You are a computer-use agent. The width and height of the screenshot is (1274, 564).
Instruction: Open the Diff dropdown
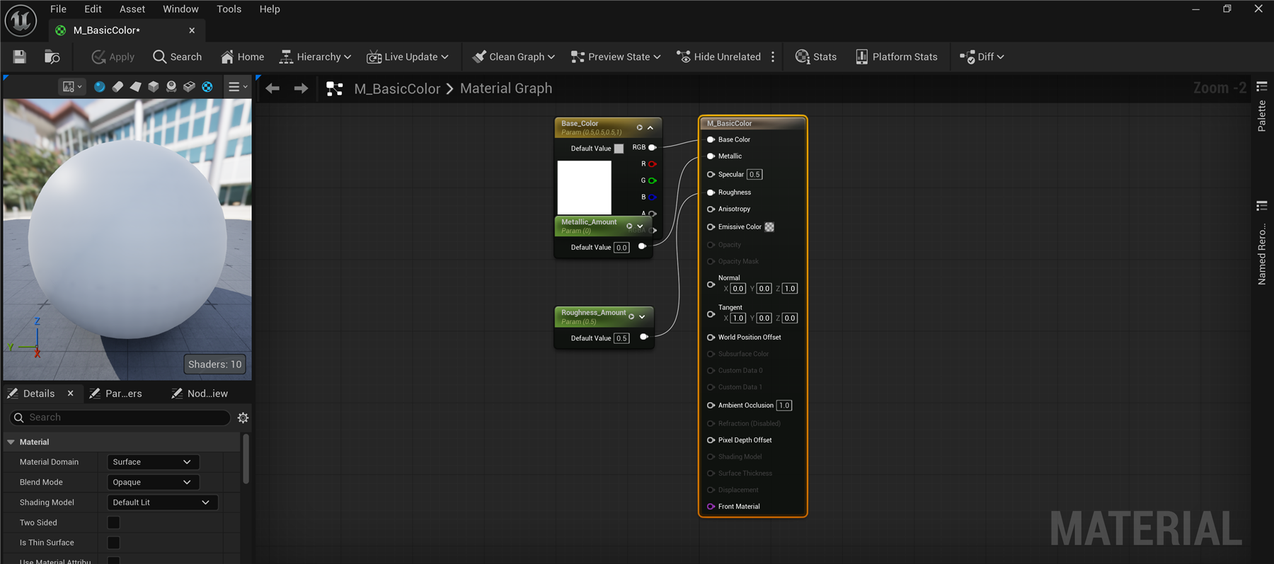pyautogui.click(x=982, y=57)
